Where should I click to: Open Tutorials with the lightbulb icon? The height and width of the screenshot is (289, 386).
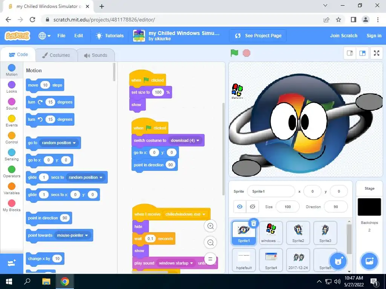click(x=110, y=36)
